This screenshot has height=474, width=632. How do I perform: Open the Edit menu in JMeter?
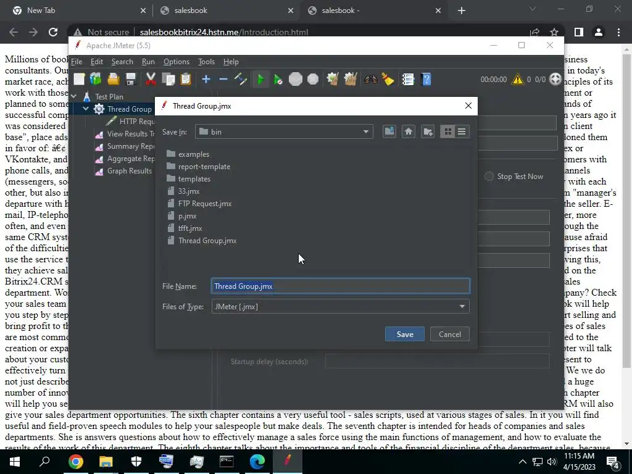pyautogui.click(x=97, y=62)
